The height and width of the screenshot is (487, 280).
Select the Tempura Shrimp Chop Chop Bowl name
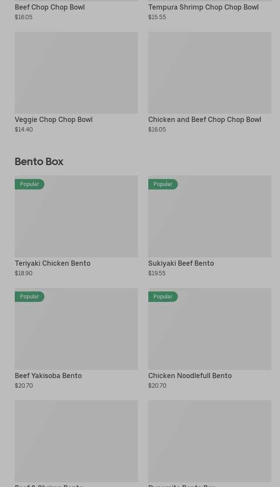203,7
